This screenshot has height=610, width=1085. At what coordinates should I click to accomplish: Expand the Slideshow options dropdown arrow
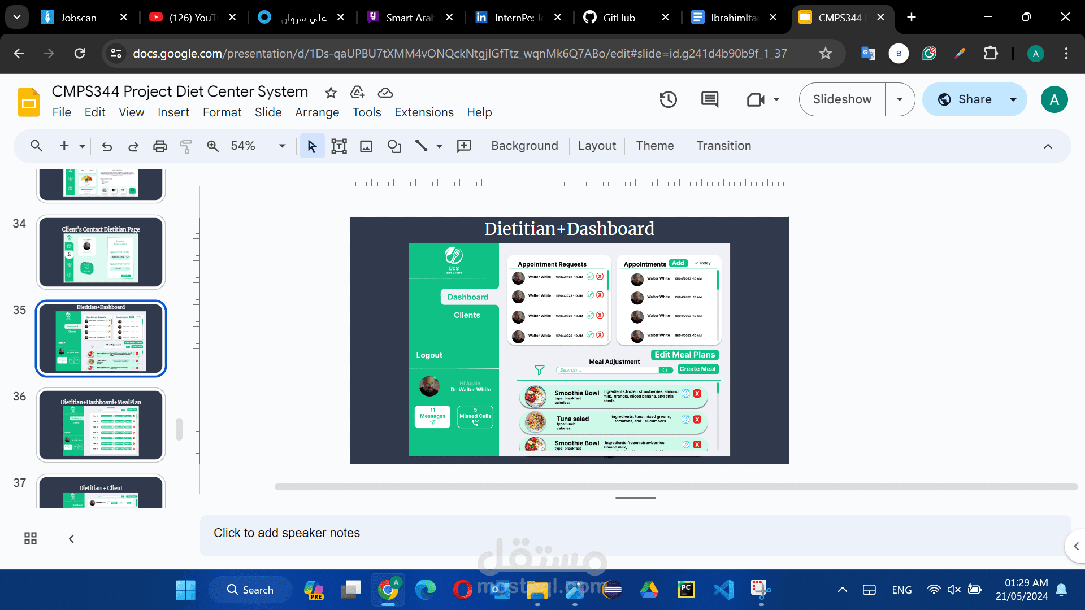pyautogui.click(x=900, y=99)
